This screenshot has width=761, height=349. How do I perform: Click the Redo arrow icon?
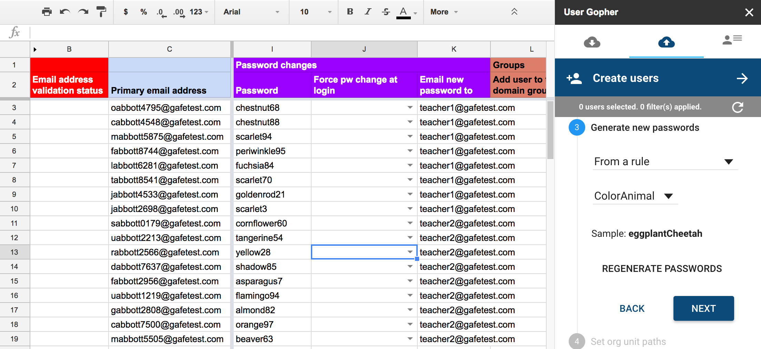tap(83, 12)
